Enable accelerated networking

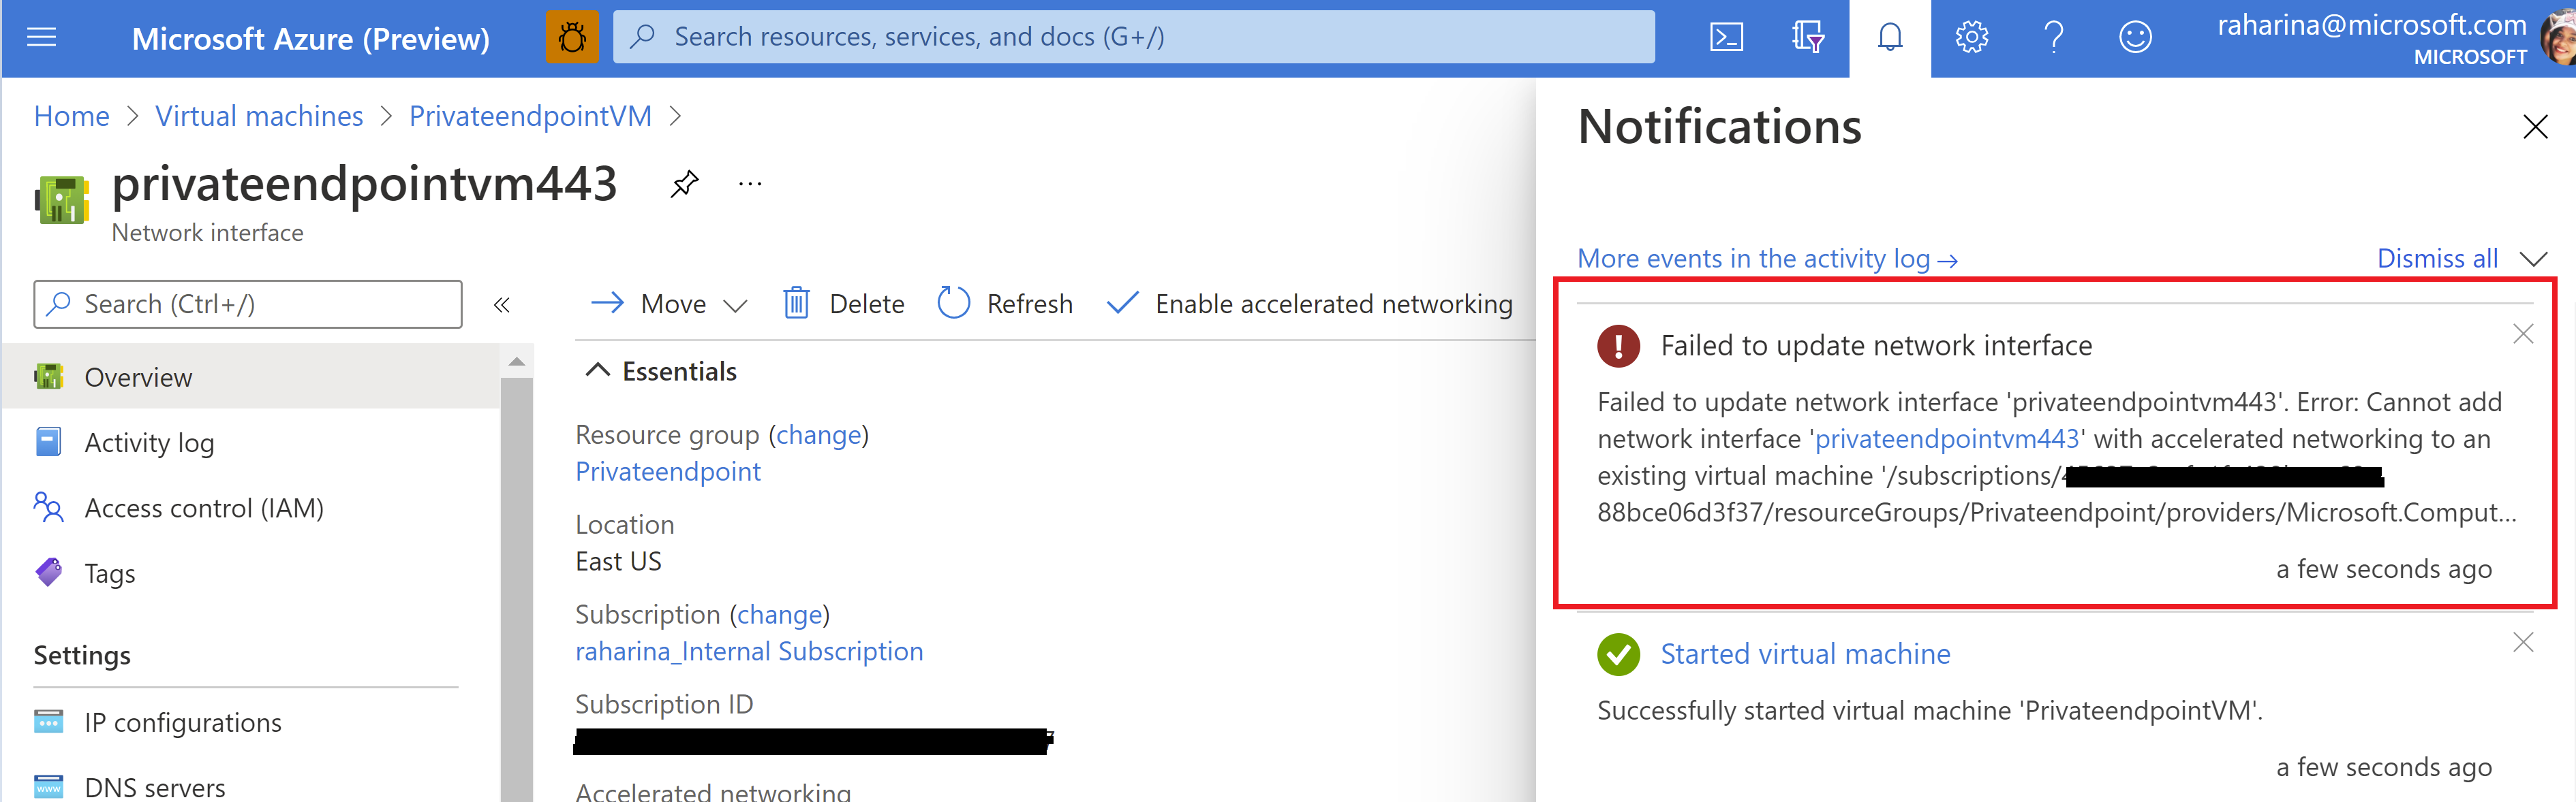(1310, 304)
